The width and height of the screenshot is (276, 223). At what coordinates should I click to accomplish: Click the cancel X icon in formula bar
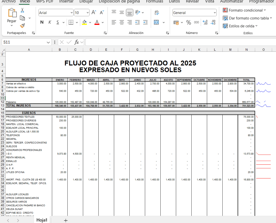(62, 42)
